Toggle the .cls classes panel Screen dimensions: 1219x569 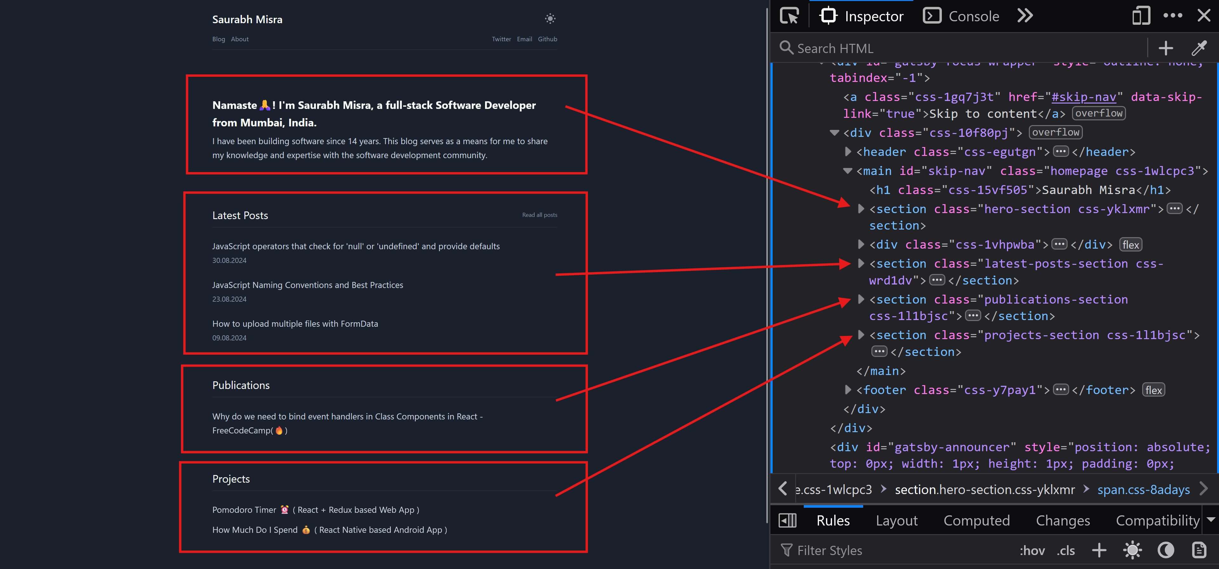pos(1066,551)
